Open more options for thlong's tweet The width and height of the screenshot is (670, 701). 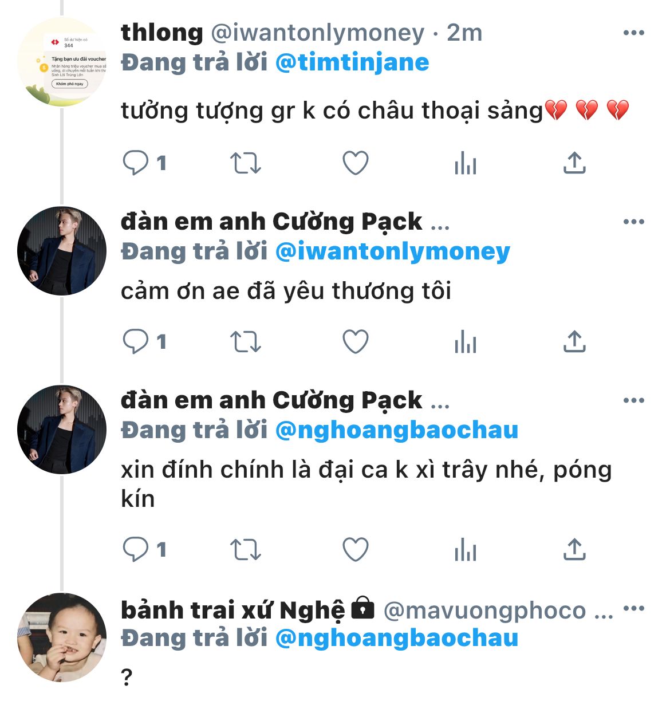(633, 33)
